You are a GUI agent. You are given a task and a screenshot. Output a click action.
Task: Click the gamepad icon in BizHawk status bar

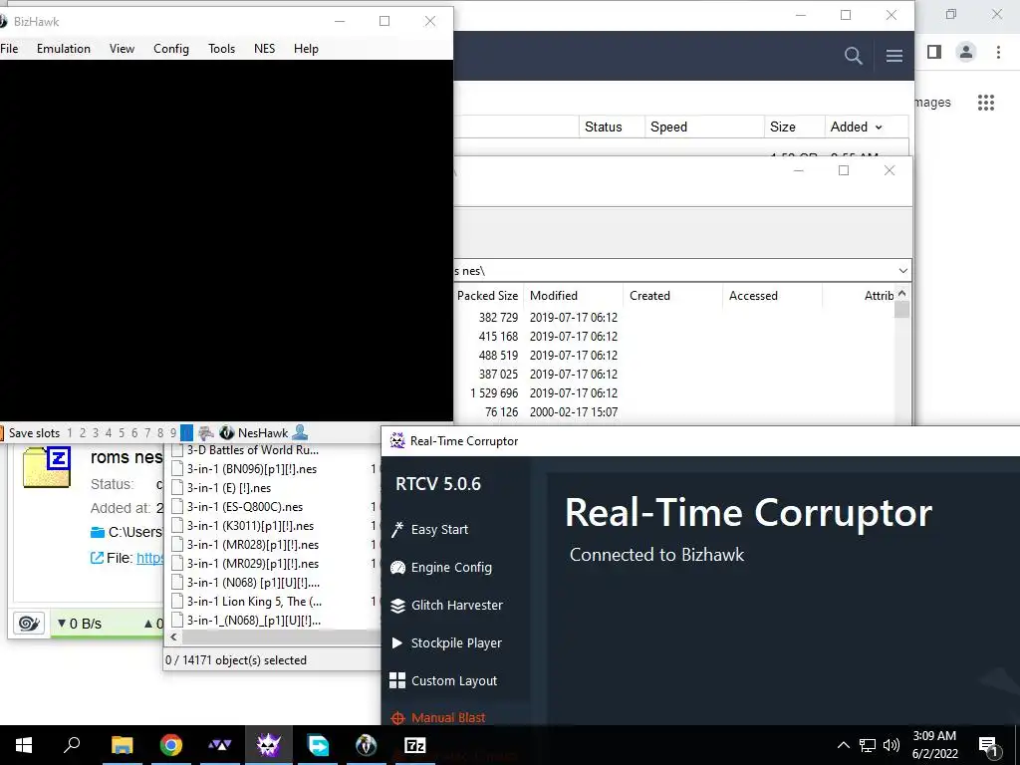coord(206,432)
